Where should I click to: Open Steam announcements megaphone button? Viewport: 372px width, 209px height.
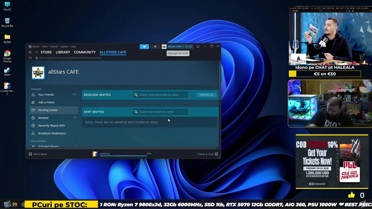pos(144,46)
